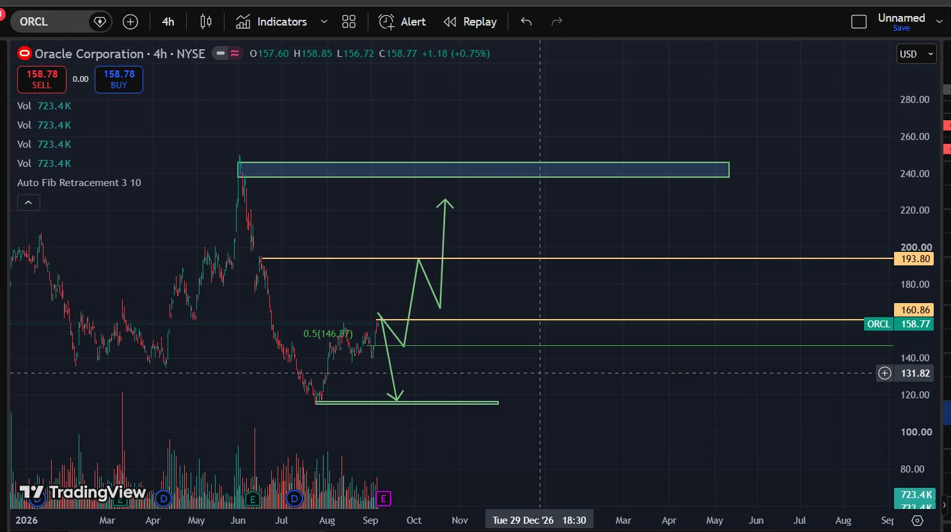Open the candlestick chart type selector
This screenshot has width=951, height=532.
[x=206, y=22]
